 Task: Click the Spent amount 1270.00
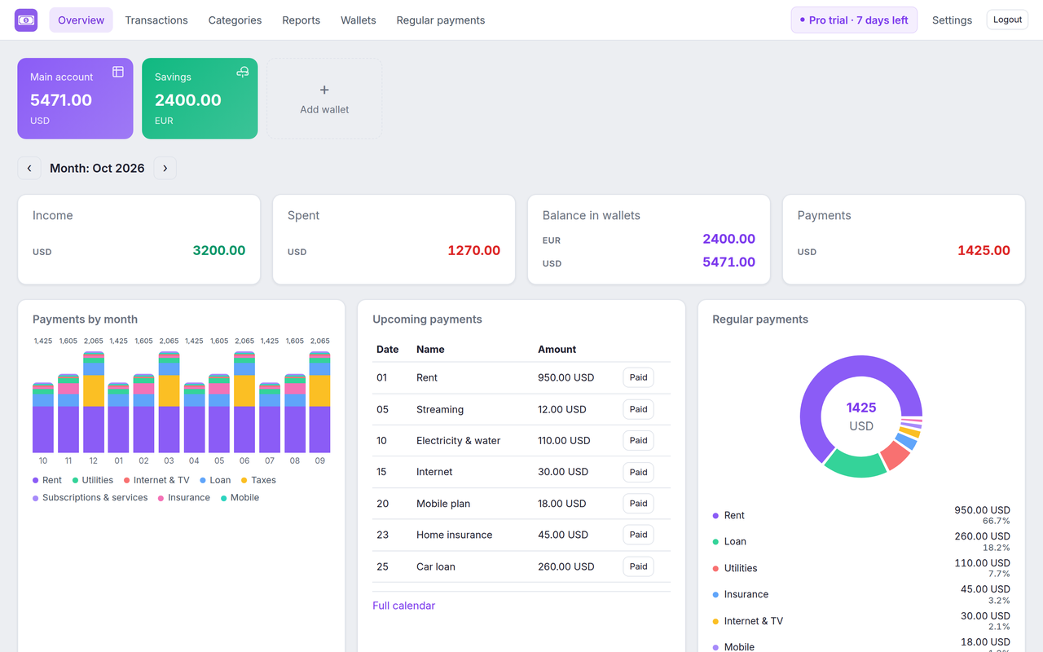(x=474, y=250)
